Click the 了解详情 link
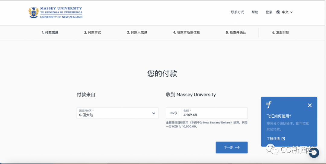This screenshot has height=164, width=326. click(273, 138)
